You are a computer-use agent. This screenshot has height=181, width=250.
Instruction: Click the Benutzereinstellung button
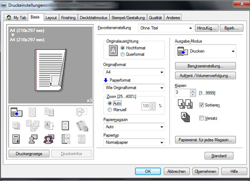[205, 66]
